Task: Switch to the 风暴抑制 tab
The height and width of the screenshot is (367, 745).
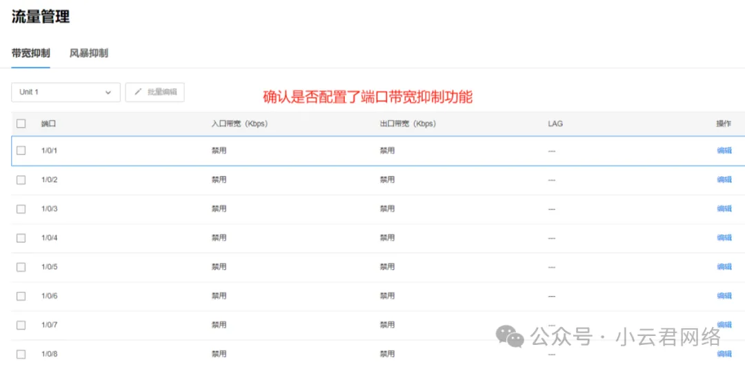Action: tap(88, 53)
